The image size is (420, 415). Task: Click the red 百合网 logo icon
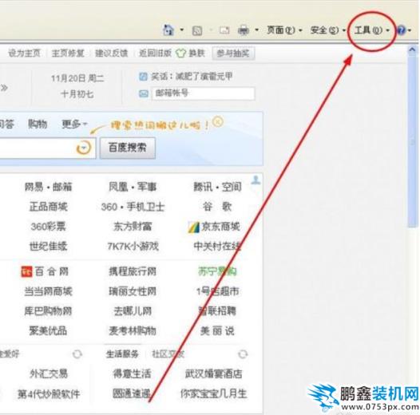point(26,271)
